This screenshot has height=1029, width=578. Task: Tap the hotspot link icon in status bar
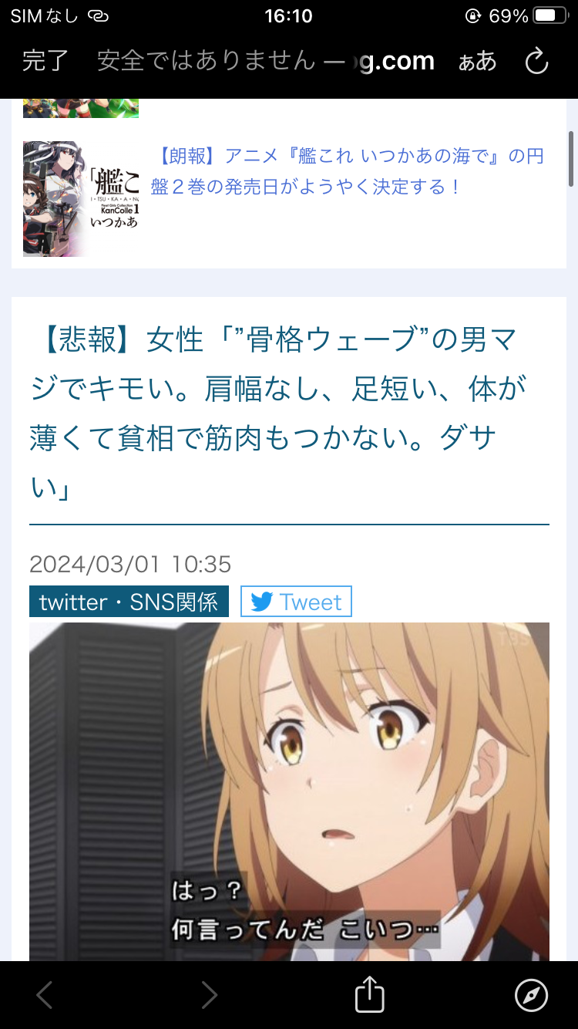pos(98,15)
